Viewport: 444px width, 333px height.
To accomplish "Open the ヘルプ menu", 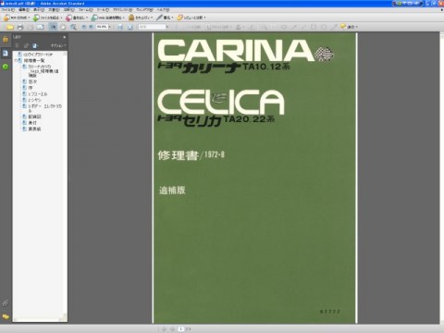I will [x=163, y=10].
